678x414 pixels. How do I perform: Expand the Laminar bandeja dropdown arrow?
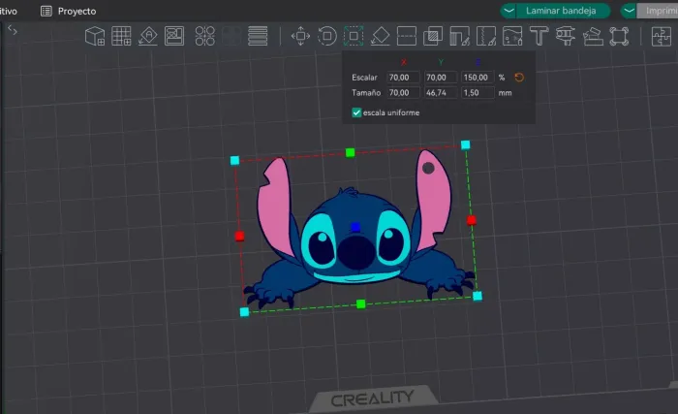click(x=509, y=11)
